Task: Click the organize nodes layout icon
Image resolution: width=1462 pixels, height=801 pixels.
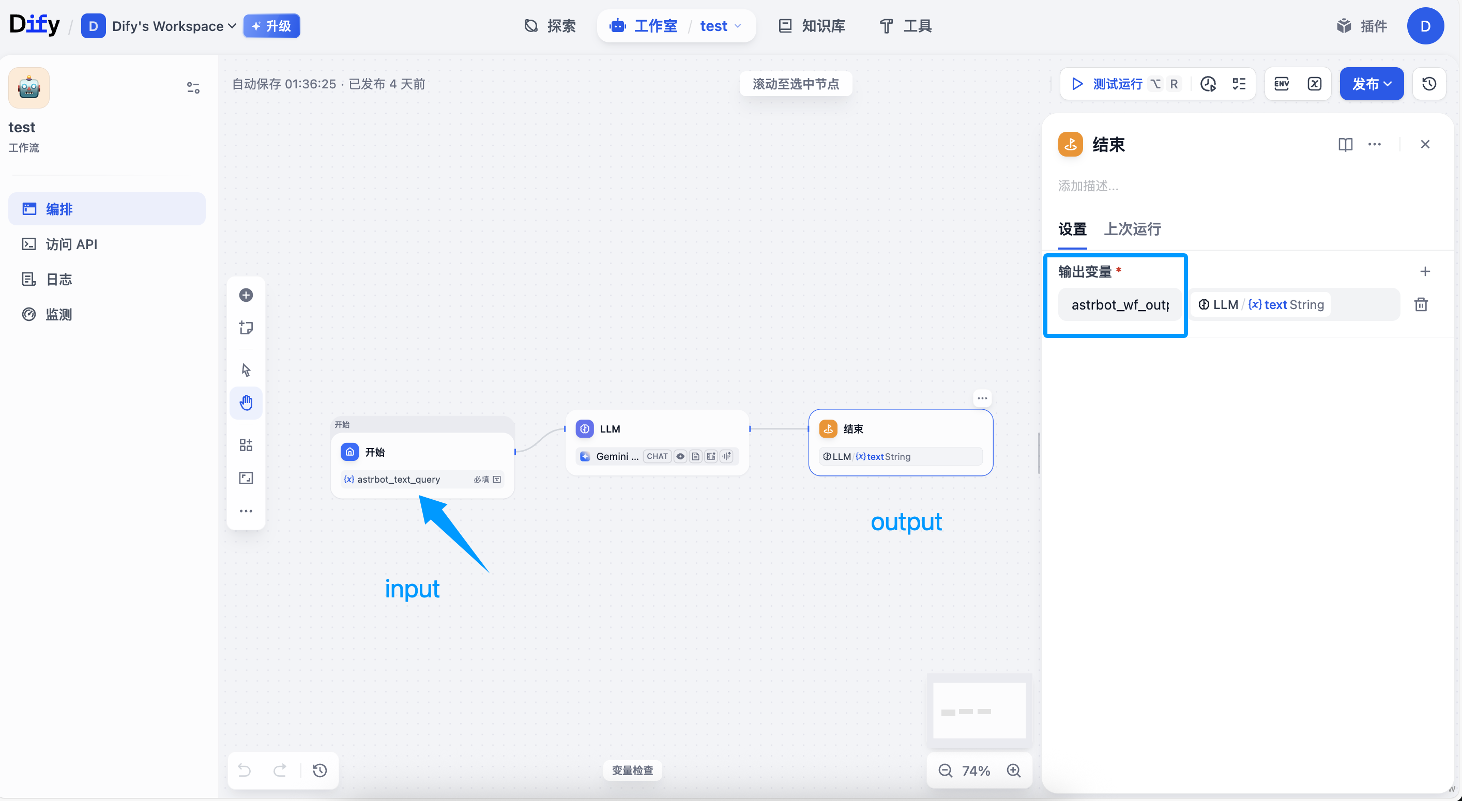Action: [x=246, y=445]
